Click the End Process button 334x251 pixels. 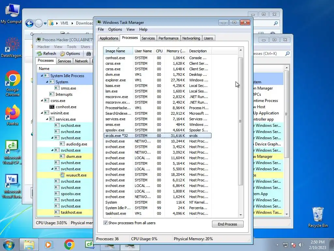[x=227, y=224]
